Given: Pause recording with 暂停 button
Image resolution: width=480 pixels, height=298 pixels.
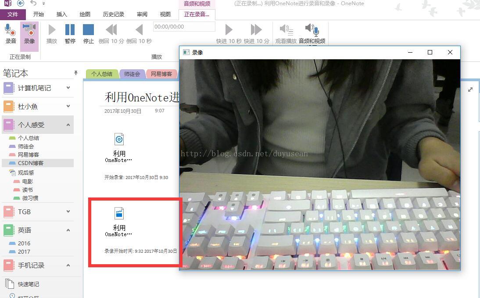Looking at the screenshot, I should [x=70, y=34].
